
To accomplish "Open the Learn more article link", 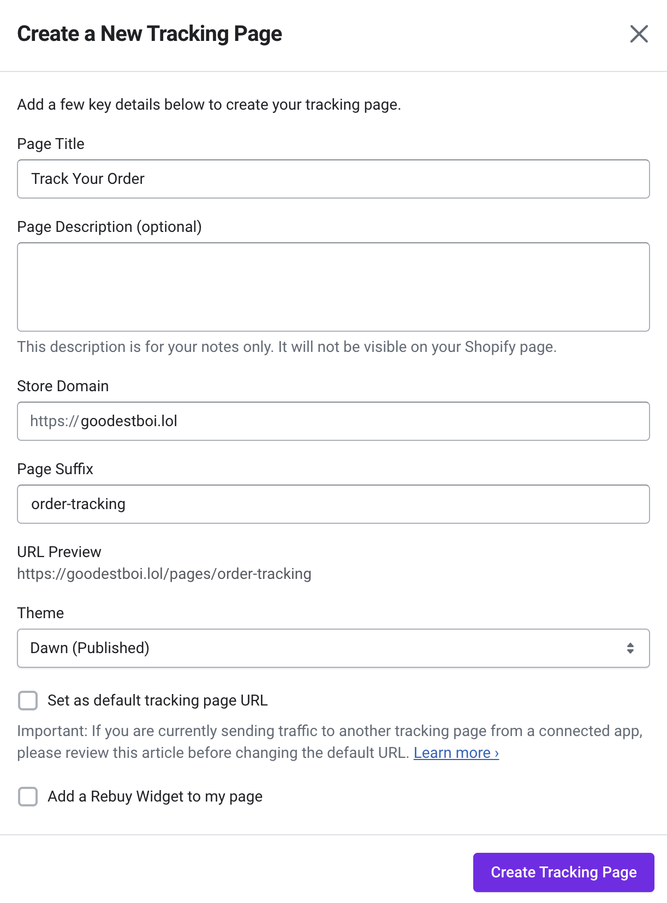I will coord(456,753).
